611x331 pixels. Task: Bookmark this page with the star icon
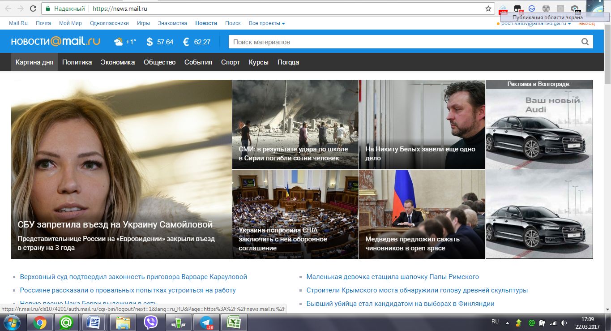(488, 9)
